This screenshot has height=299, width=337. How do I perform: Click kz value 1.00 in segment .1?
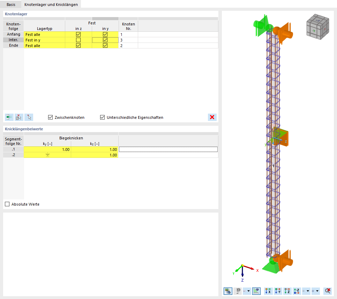point(95,149)
